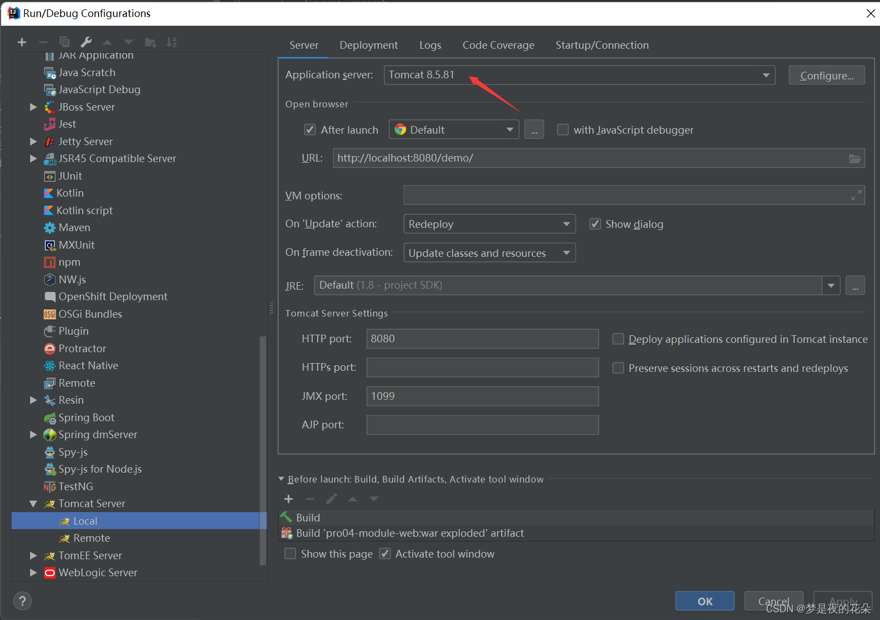
Task: Toggle the Show this page checkbox
Action: tap(290, 554)
